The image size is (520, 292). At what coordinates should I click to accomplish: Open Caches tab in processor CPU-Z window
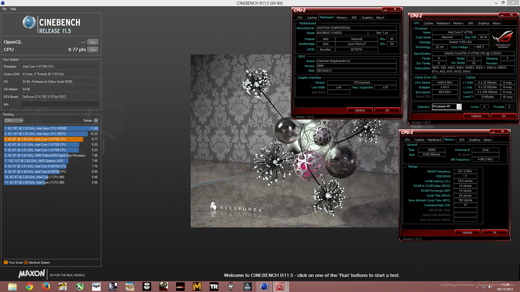pyautogui.click(x=428, y=23)
